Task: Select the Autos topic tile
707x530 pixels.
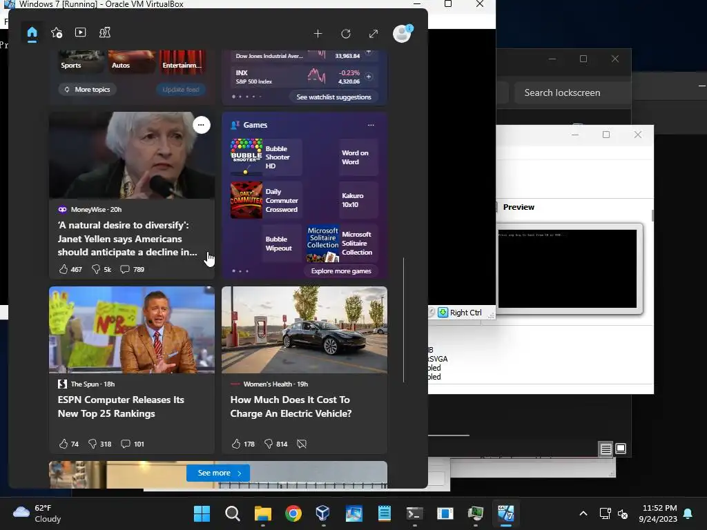Action: pyautogui.click(x=132, y=61)
